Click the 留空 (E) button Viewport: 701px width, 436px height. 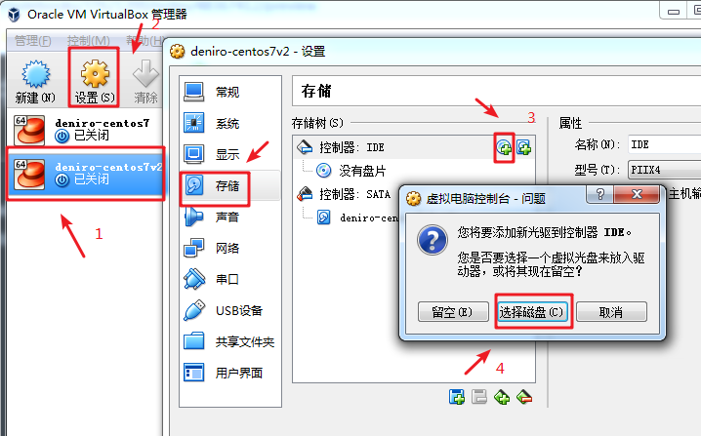coord(453,311)
